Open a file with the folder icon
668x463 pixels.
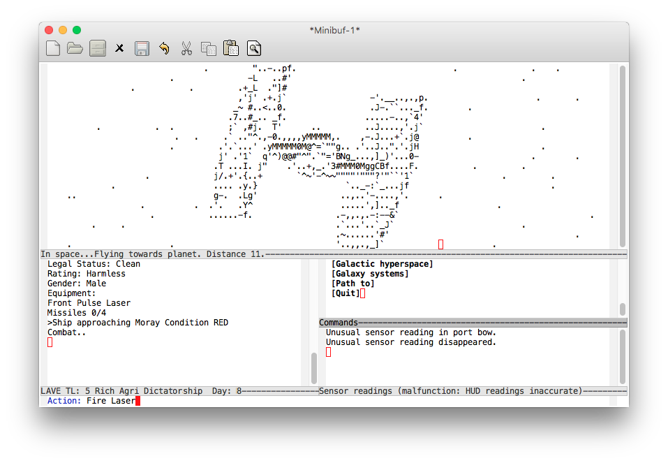[75, 49]
